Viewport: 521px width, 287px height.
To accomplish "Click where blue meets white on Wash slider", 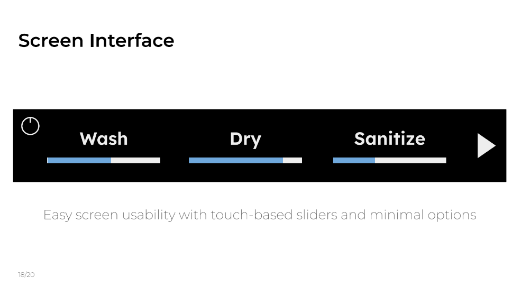I will 111,160.
